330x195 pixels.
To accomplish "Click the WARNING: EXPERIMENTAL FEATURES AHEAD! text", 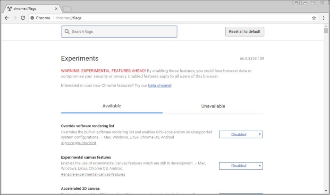I will pyautogui.click(x=103, y=71).
